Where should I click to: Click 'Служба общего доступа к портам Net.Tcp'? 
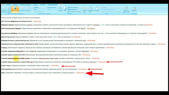click(17, 62)
